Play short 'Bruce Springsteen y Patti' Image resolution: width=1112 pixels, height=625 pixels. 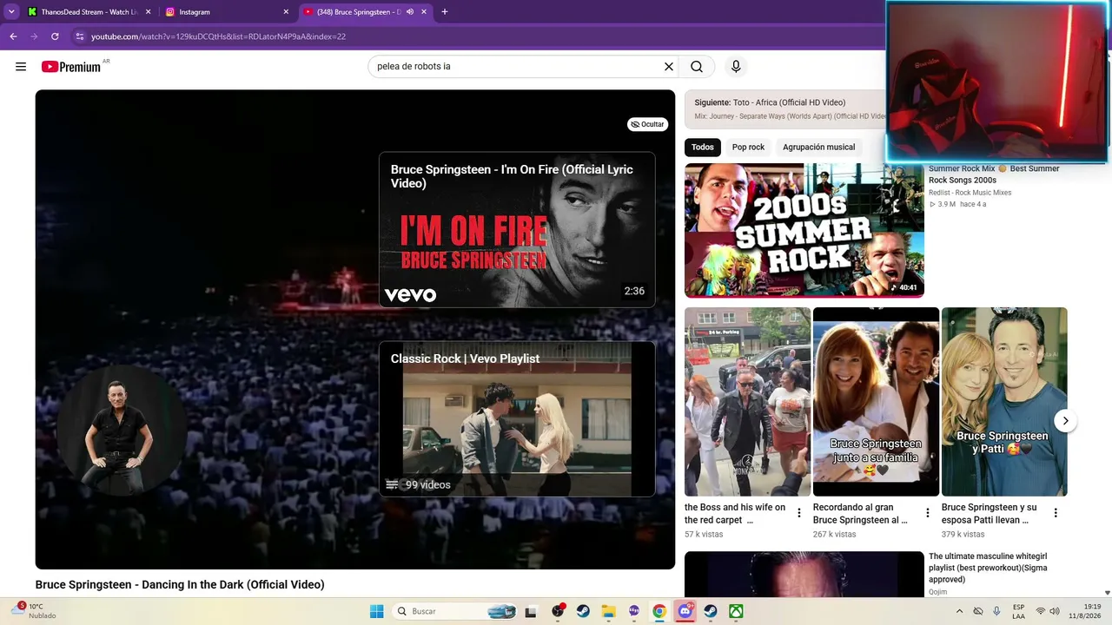tap(1004, 402)
